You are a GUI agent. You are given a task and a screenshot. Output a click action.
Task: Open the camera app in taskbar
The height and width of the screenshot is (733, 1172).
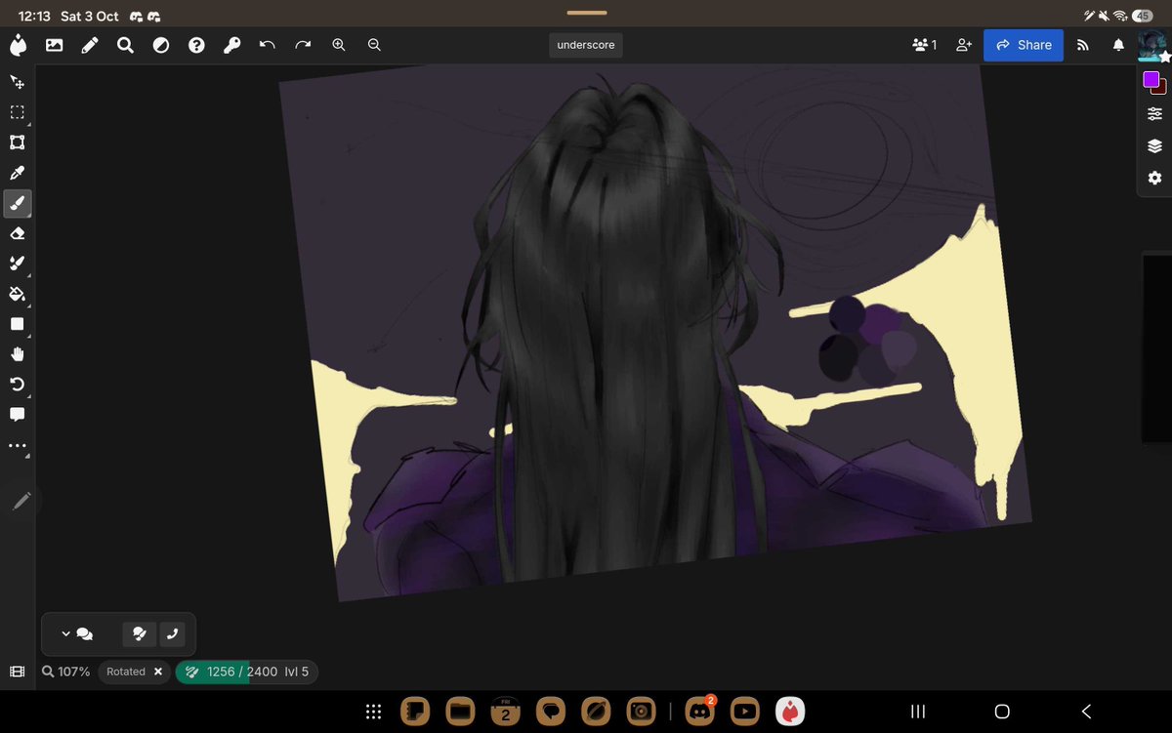pyautogui.click(x=641, y=712)
